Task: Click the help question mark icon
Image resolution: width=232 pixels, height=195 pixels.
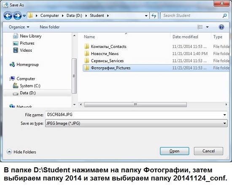Action: pos(221,27)
